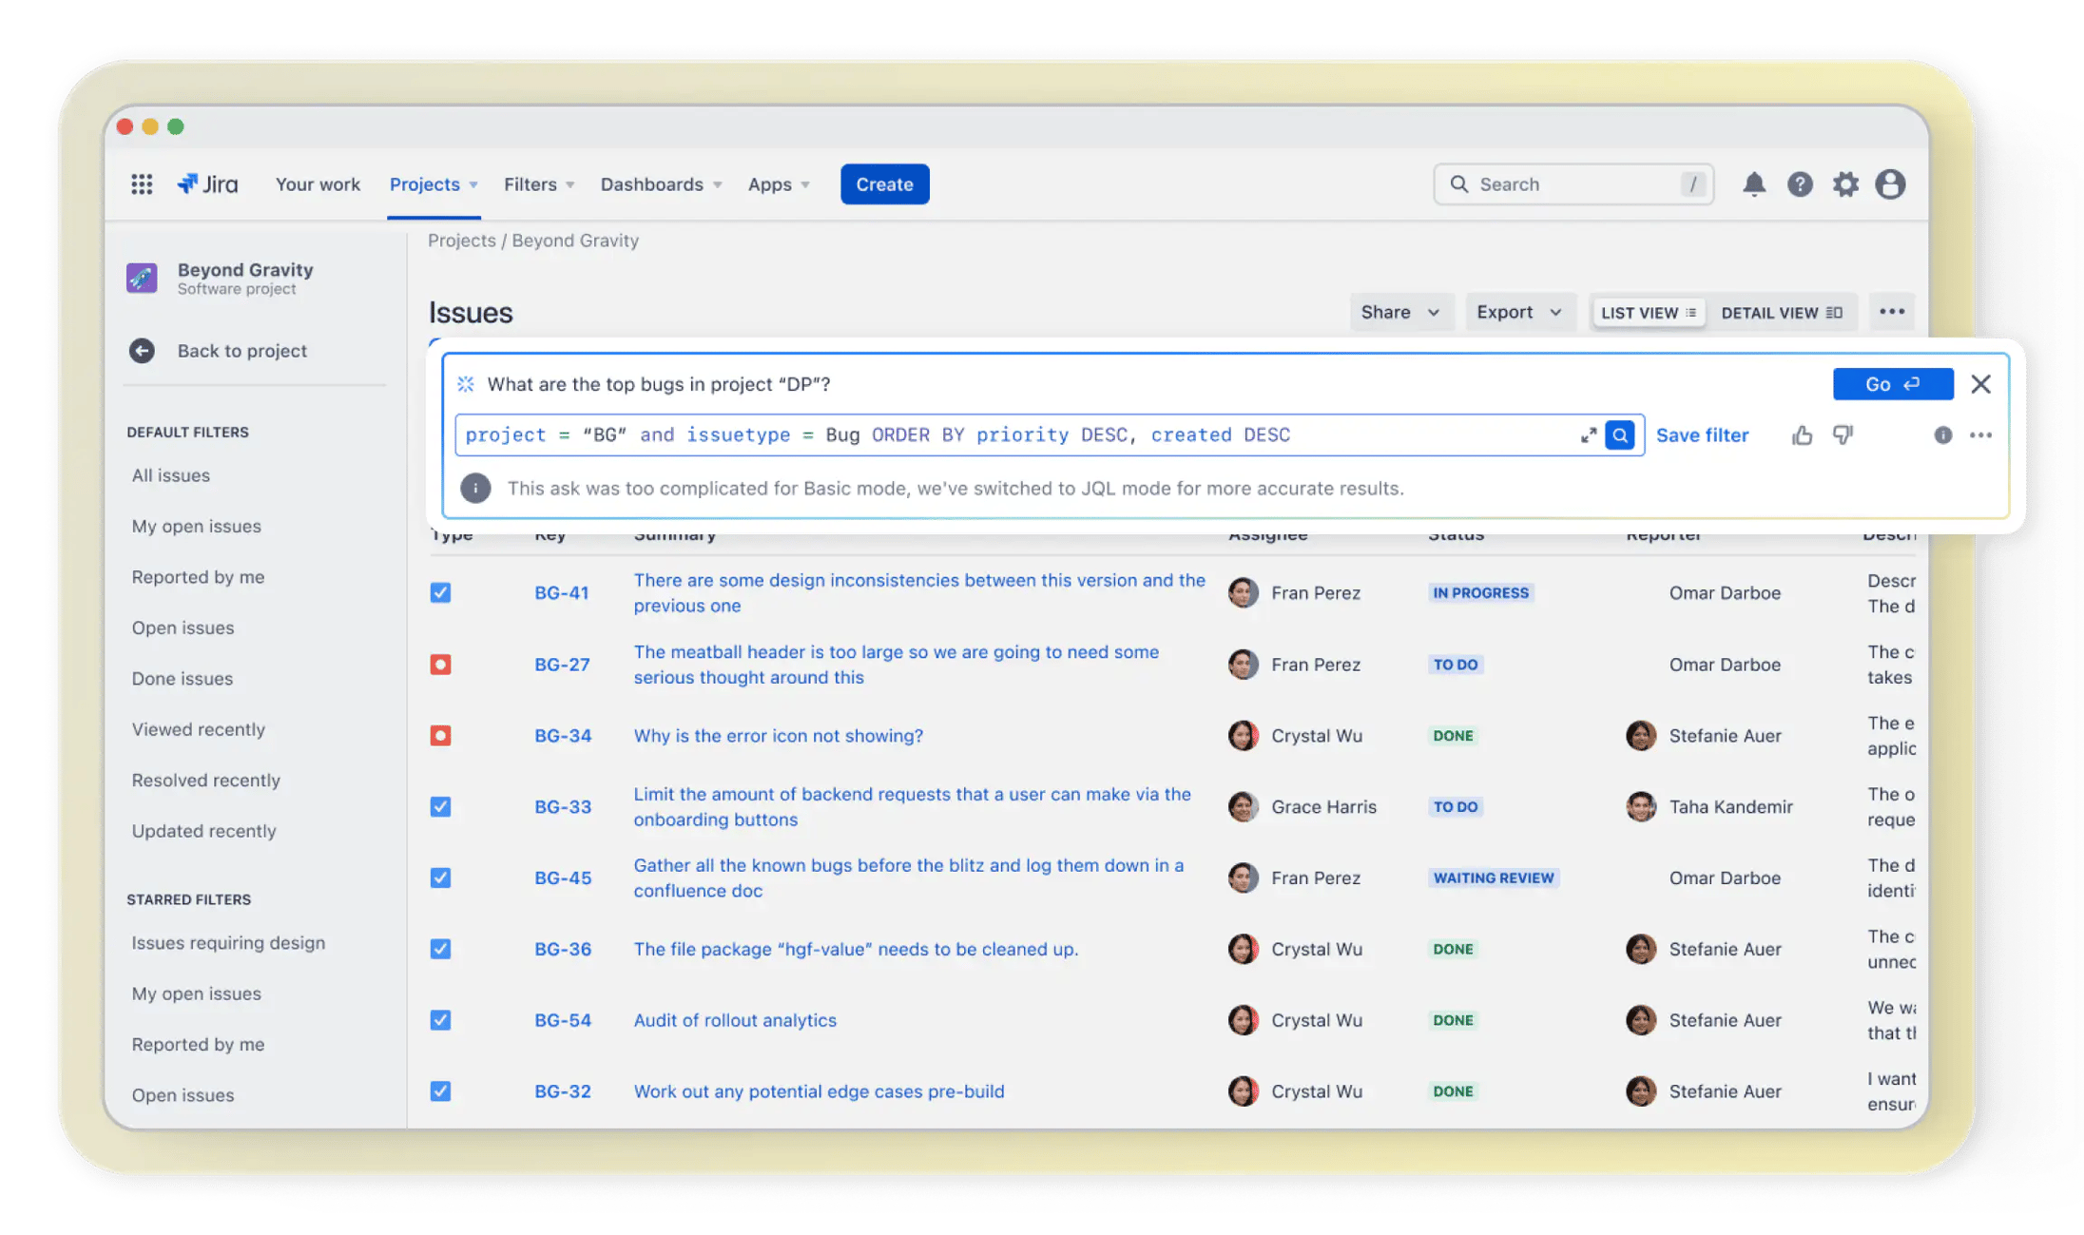Viewport: 2084px width, 1235px height.
Task: Click Fran Perez avatar on BG-41
Action: [x=1243, y=593]
